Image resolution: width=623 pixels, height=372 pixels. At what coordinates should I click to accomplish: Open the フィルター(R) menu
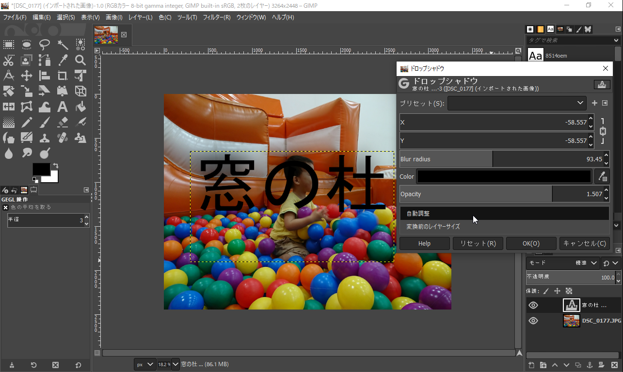point(216,17)
